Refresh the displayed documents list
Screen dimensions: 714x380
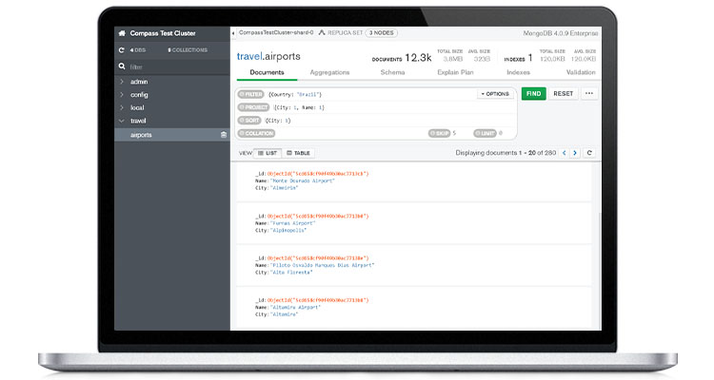pyautogui.click(x=589, y=153)
